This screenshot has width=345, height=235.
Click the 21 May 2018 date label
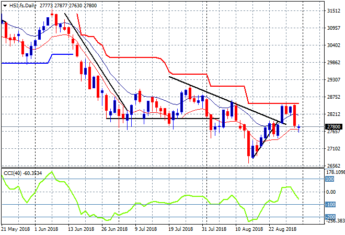(16, 229)
